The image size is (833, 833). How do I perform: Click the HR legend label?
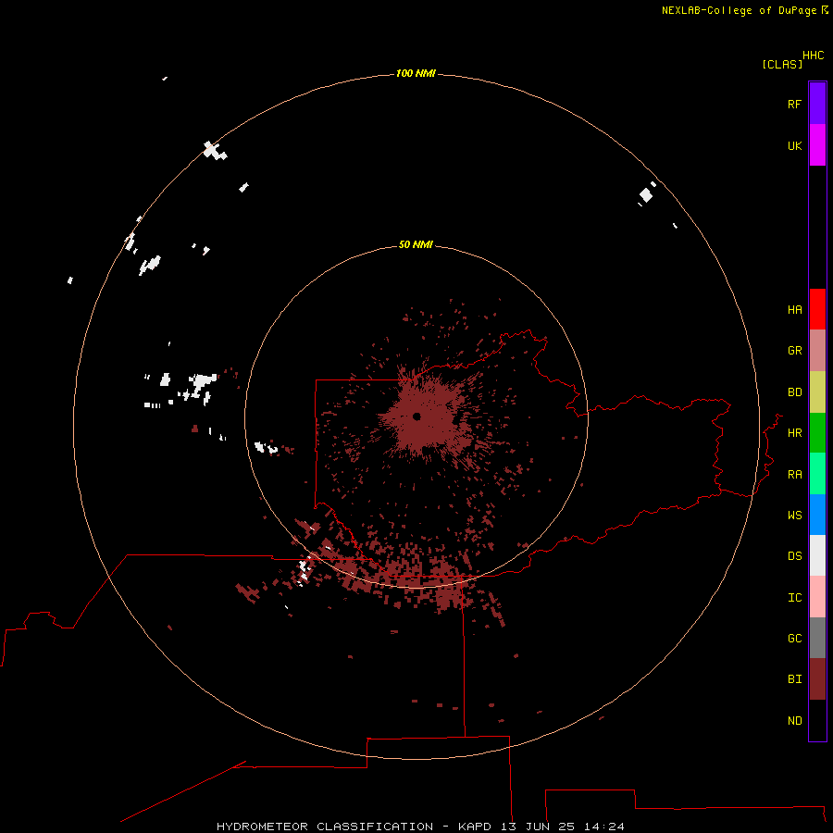[x=795, y=433]
